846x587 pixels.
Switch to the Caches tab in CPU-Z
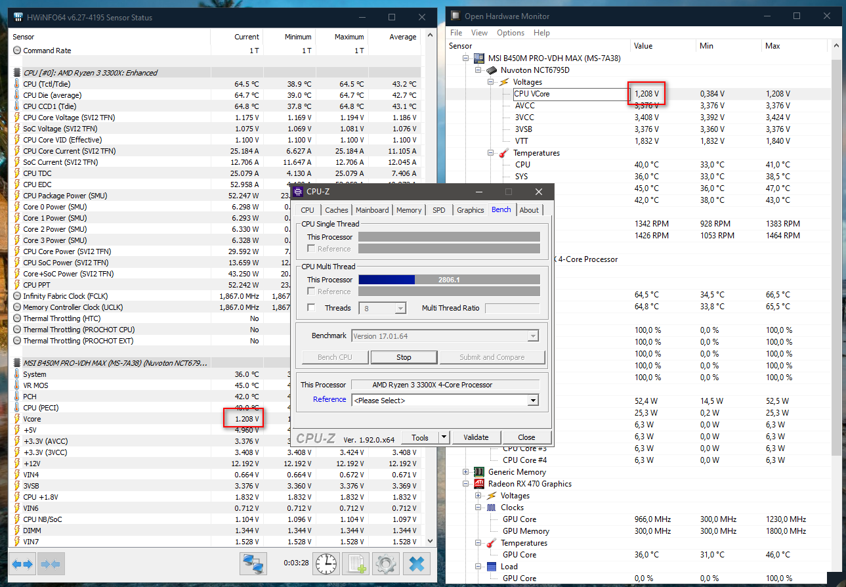pyautogui.click(x=337, y=210)
